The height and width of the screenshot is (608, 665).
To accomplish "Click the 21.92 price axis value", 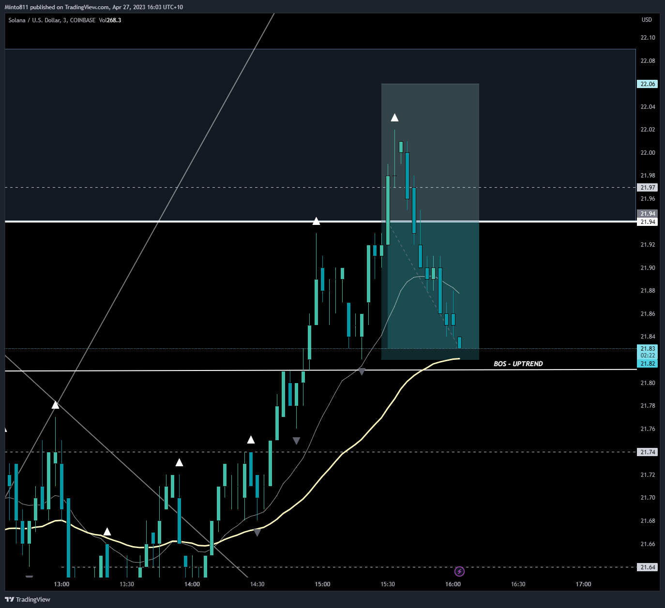I will point(648,245).
